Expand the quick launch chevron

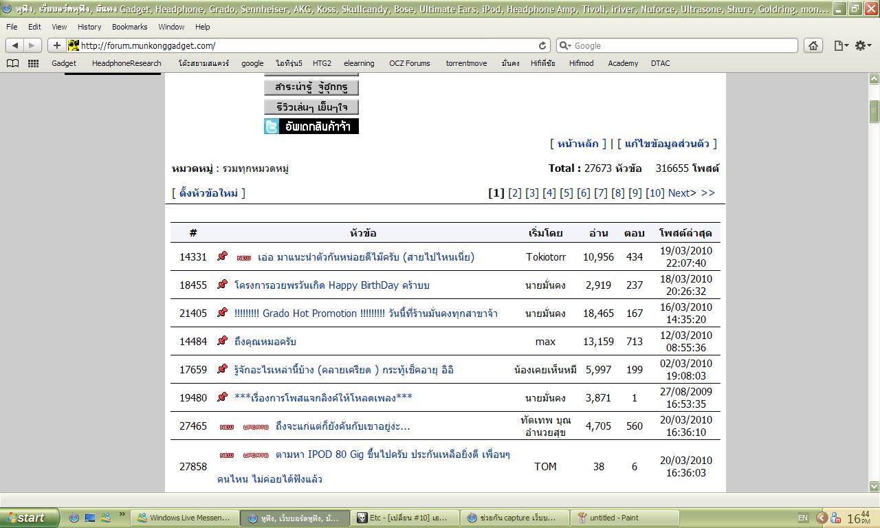pos(123,514)
